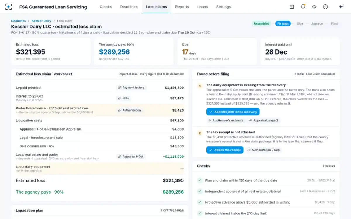Follow the Deadlines breadcrumb link
Image resolution: width=351 pixels, height=219 pixels.
click(x=18, y=21)
